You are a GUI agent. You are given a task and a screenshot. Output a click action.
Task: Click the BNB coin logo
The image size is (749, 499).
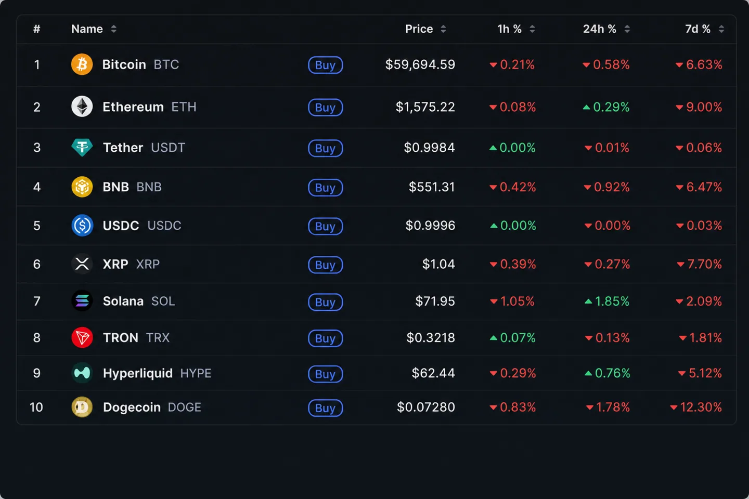pyautogui.click(x=82, y=187)
